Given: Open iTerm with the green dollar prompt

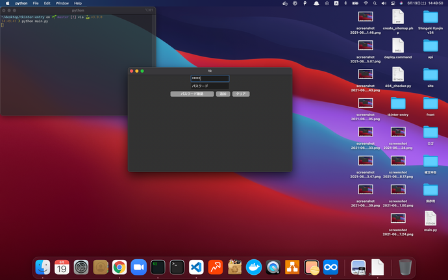Looking at the screenshot, I should click(158, 267).
